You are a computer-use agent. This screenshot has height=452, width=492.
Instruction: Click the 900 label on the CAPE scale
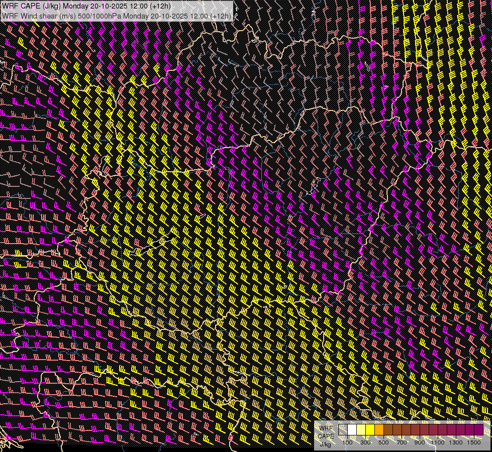420,442
